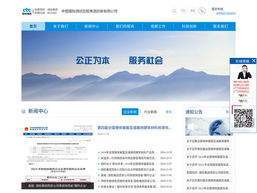257x193 pixels.
Task: Click the 新闻中心 section heading
Action: (x=38, y=111)
